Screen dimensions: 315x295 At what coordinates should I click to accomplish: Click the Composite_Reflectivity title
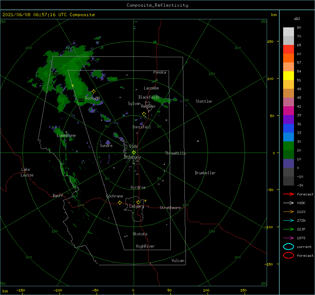coord(157,5)
